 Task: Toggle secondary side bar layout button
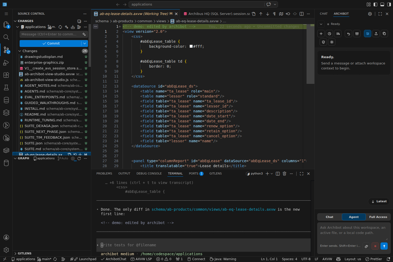(389, 4)
